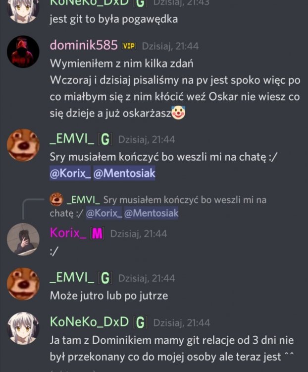Click _EMVI_'s dog avatar beside the Sry message

pyautogui.click(x=23, y=145)
